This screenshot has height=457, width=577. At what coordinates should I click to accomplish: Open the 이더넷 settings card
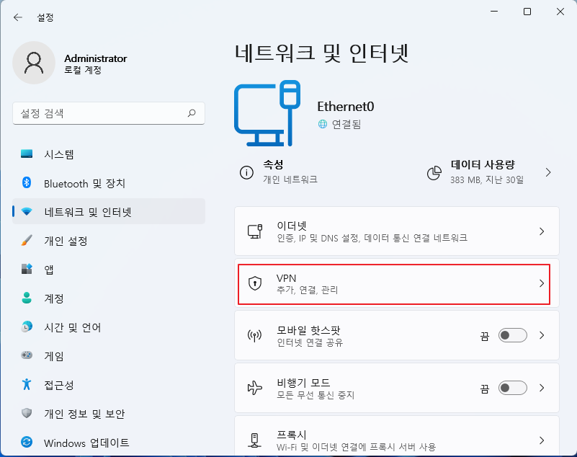397,231
